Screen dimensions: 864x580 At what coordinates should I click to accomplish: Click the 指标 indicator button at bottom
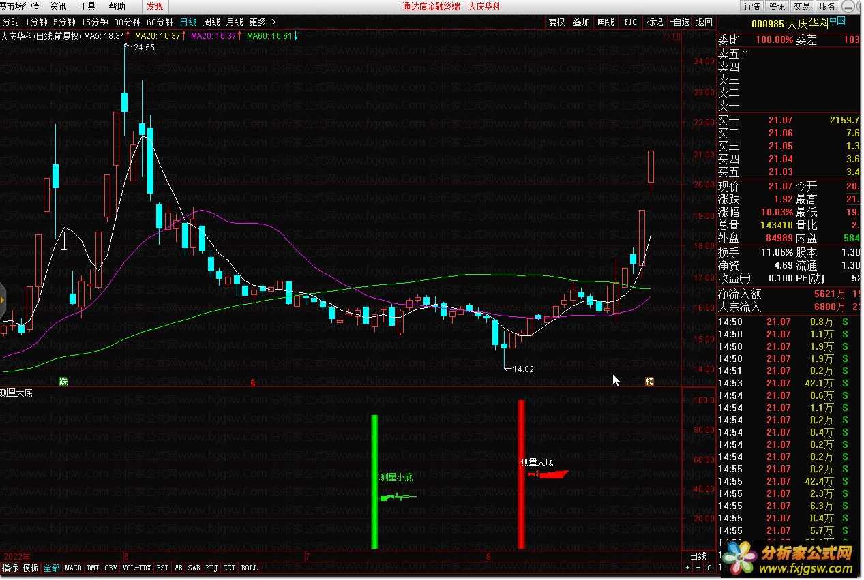point(10,568)
